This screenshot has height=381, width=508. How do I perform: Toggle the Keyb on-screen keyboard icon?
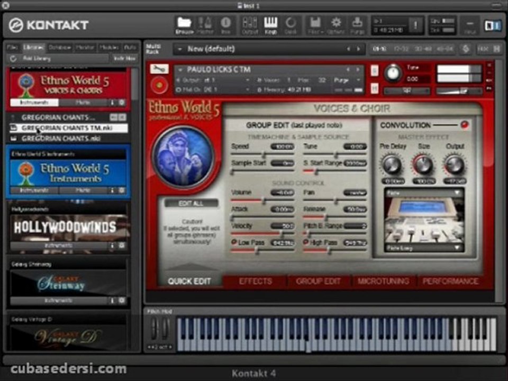(x=270, y=25)
